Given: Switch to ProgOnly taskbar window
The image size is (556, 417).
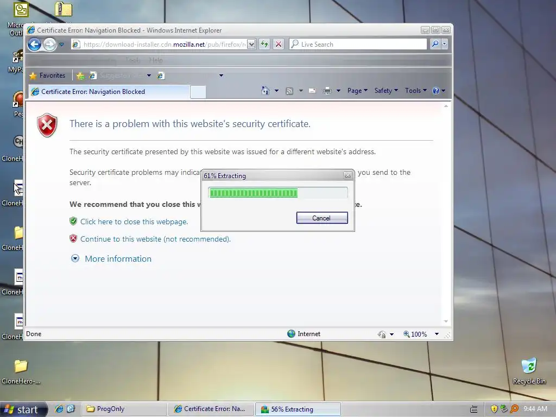Looking at the screenshot, I should 124,409.
